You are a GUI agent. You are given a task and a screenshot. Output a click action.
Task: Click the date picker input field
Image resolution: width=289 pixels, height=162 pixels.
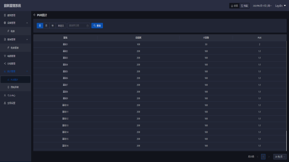click(x=79, y=26)
